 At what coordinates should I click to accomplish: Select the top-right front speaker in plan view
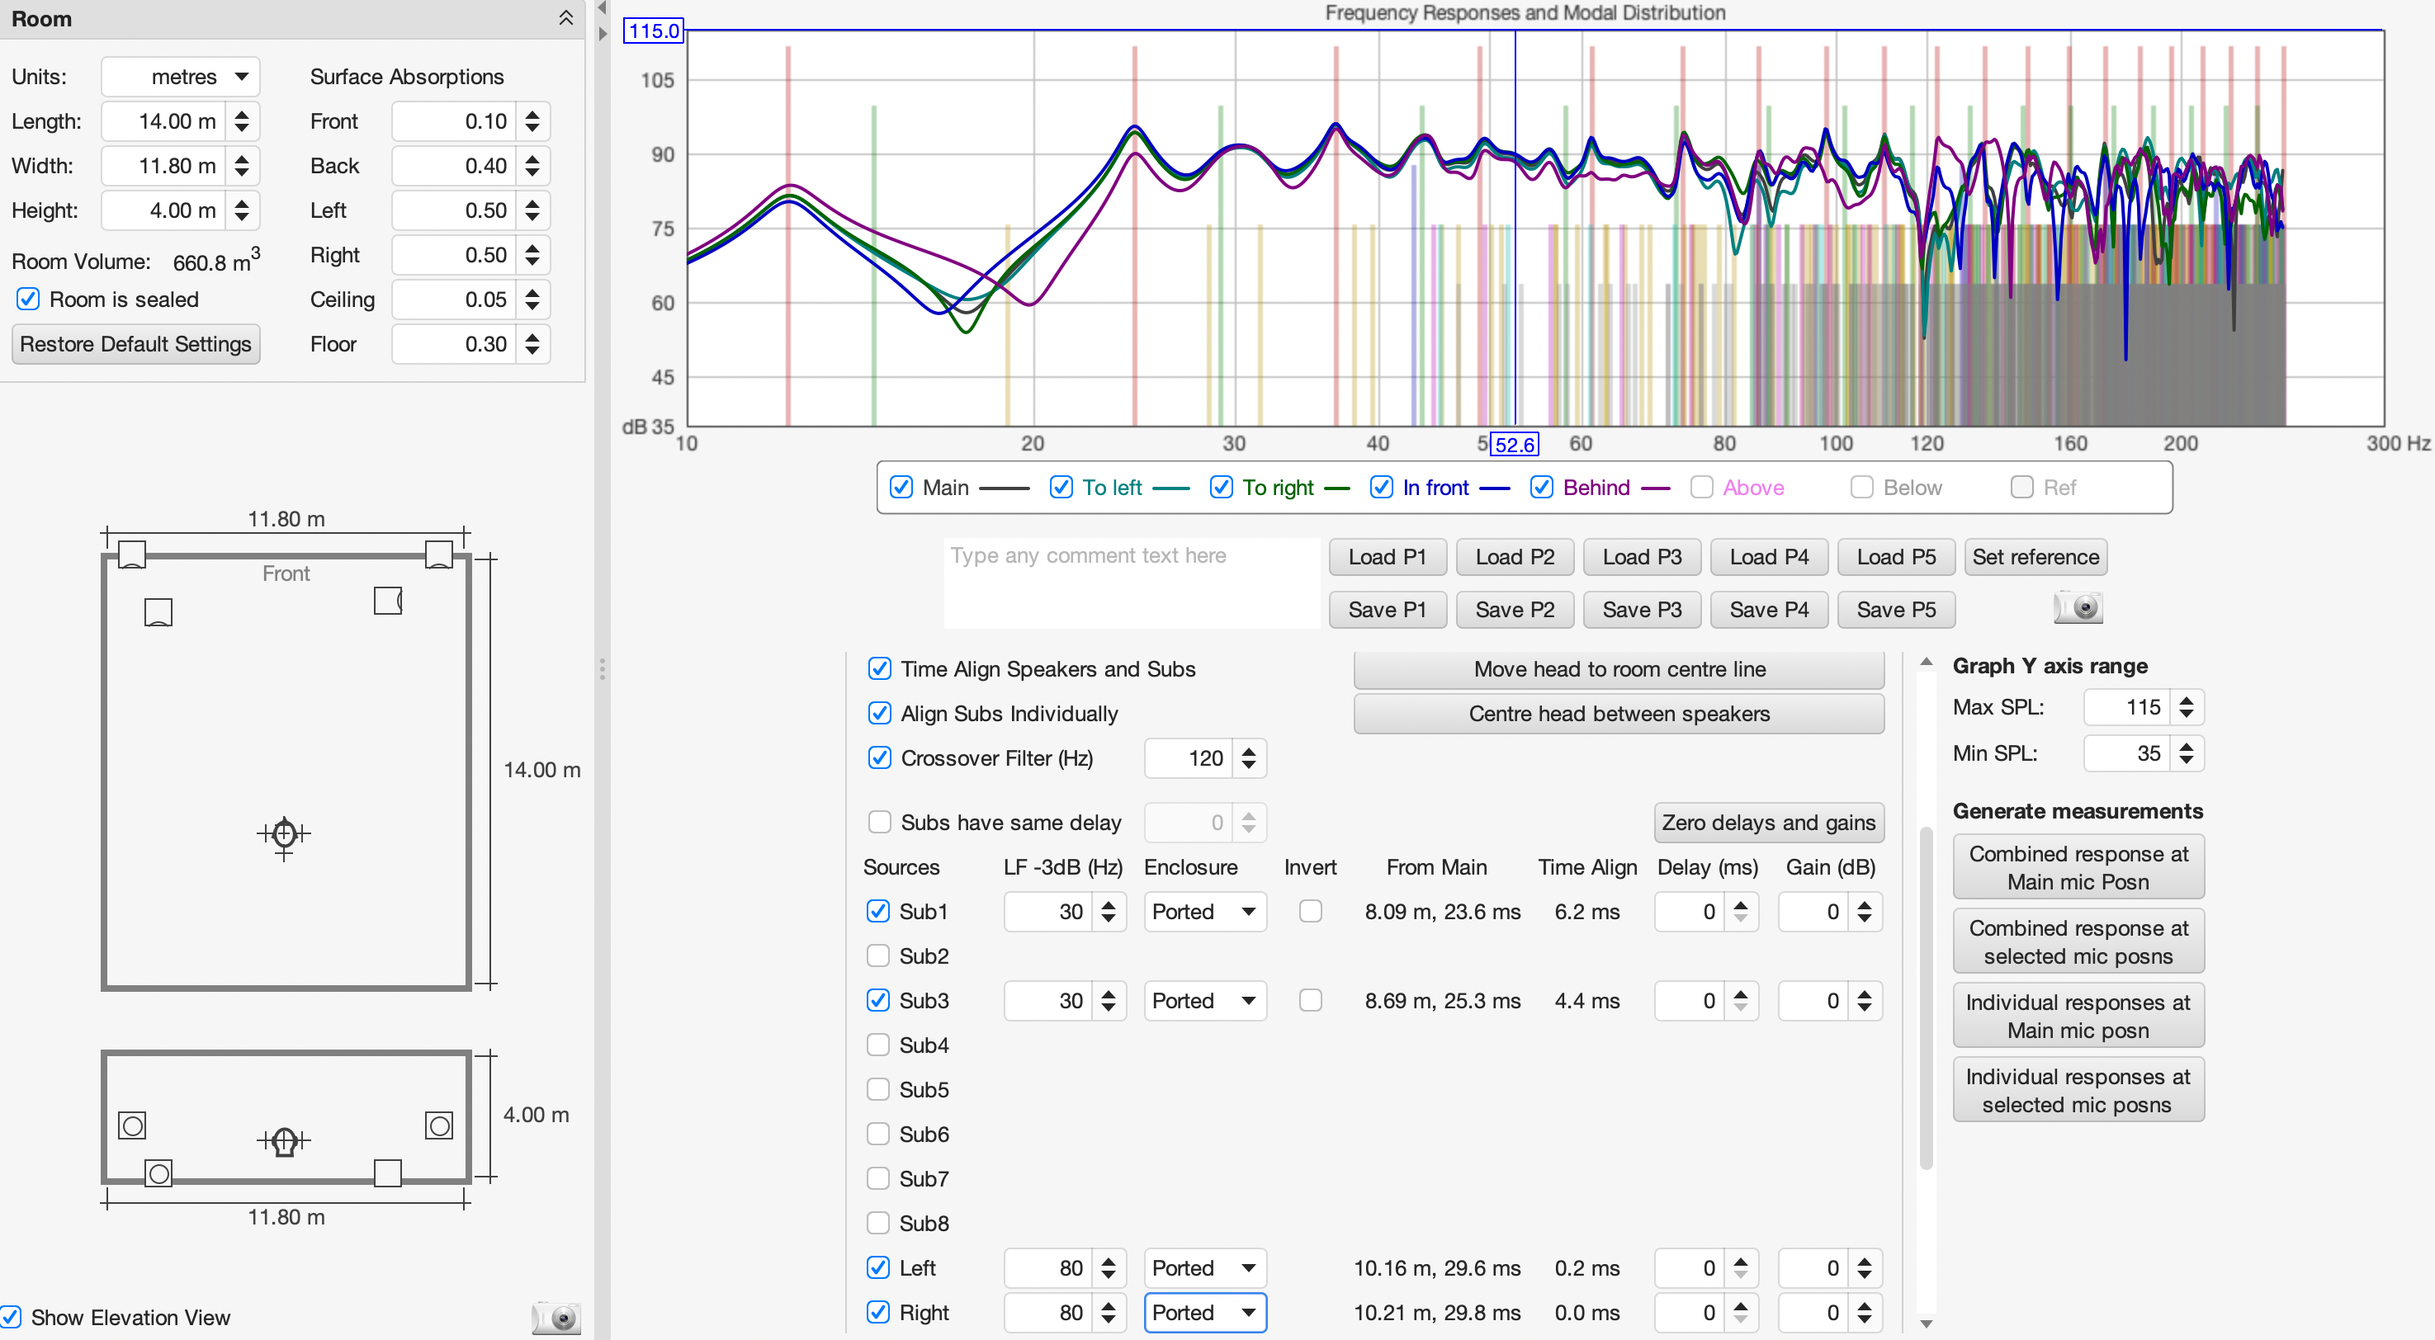point(438,554)
